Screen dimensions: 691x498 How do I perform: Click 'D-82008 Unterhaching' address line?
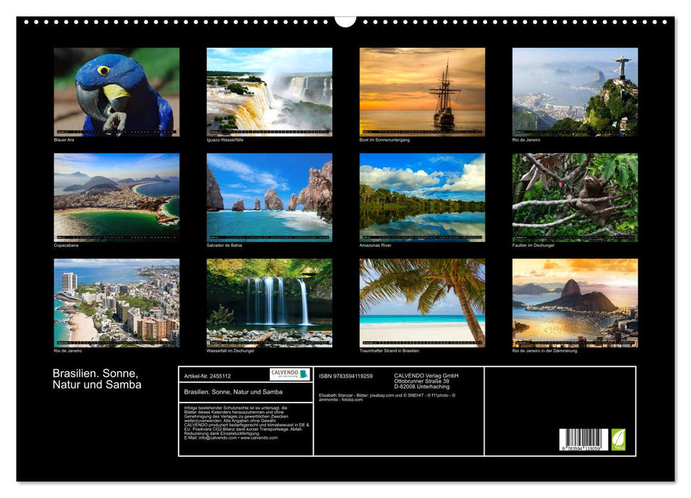(x=422, y=386)
